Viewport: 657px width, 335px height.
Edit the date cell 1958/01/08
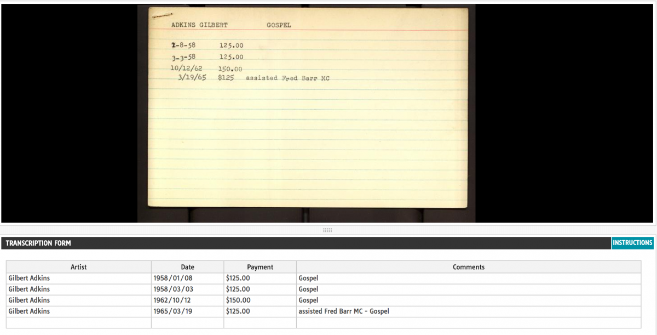(x=188, y=279)
